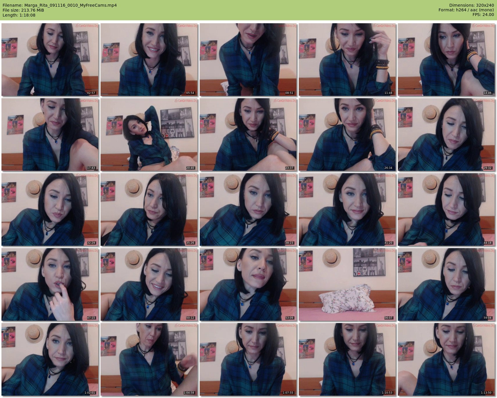This screenshot has width=497, height=398.
Task: Open the wide-shot thumbnail at 20:40
Action: pos(149,135)
